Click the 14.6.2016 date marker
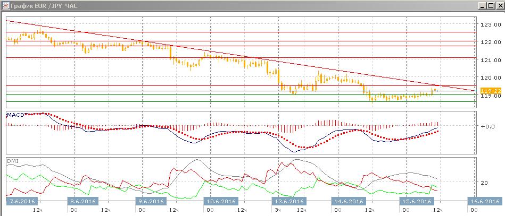This screenshot has width=505, height=216. (347, 201)
